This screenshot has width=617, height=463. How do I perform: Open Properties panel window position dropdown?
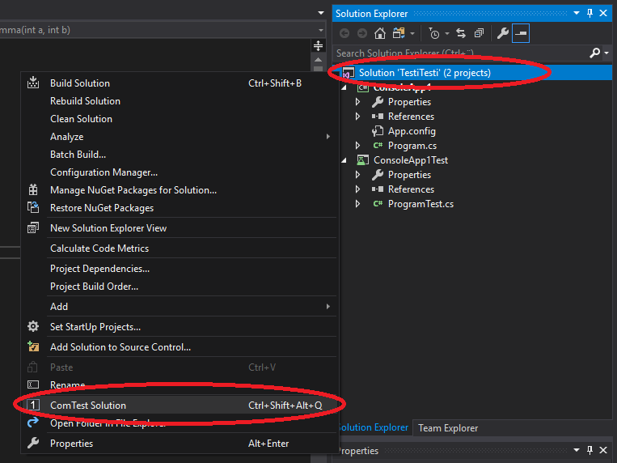pos(577,450)
